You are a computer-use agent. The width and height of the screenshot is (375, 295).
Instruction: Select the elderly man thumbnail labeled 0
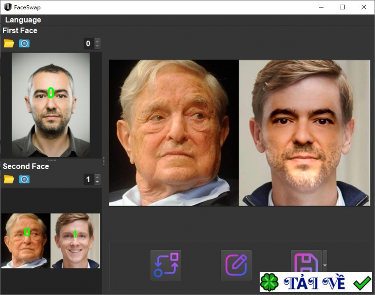[26, 241]
